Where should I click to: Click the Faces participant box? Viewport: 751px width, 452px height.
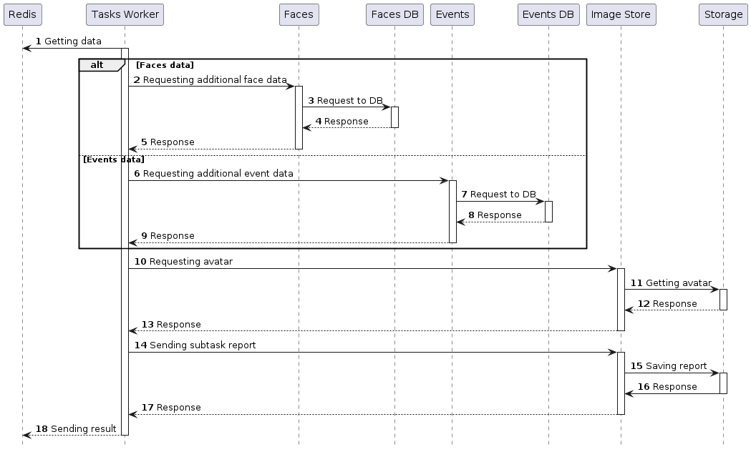(299, 14)
